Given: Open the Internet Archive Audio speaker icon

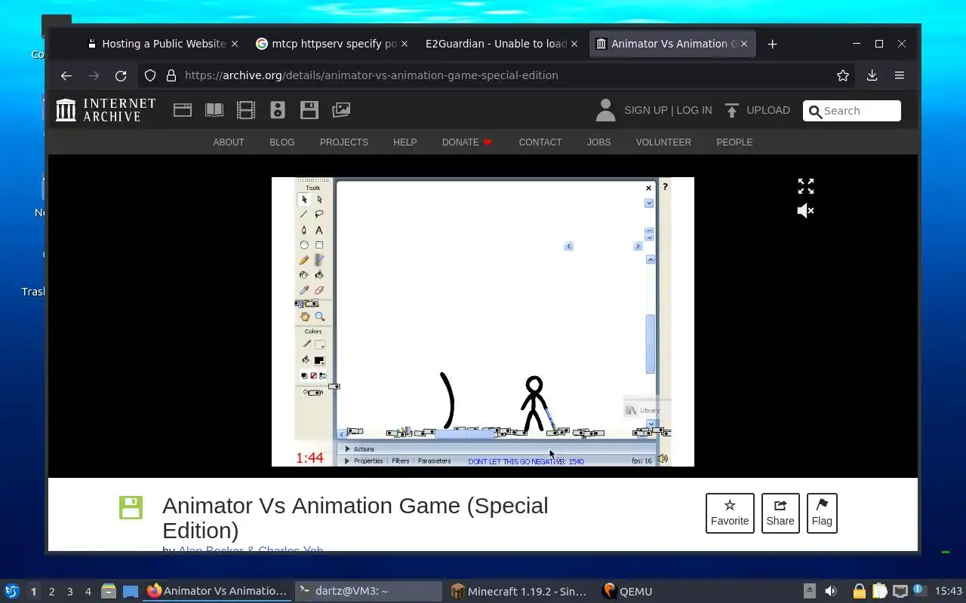Looking at the screenshot, I should tap(278, 110).
